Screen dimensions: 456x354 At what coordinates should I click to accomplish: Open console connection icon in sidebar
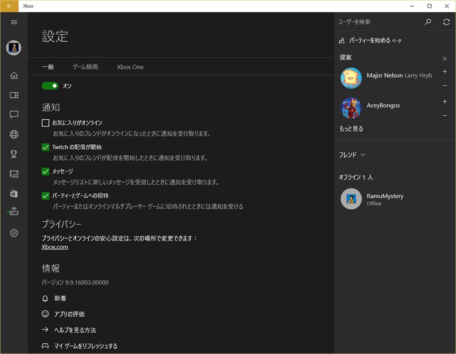coord(14,212)
